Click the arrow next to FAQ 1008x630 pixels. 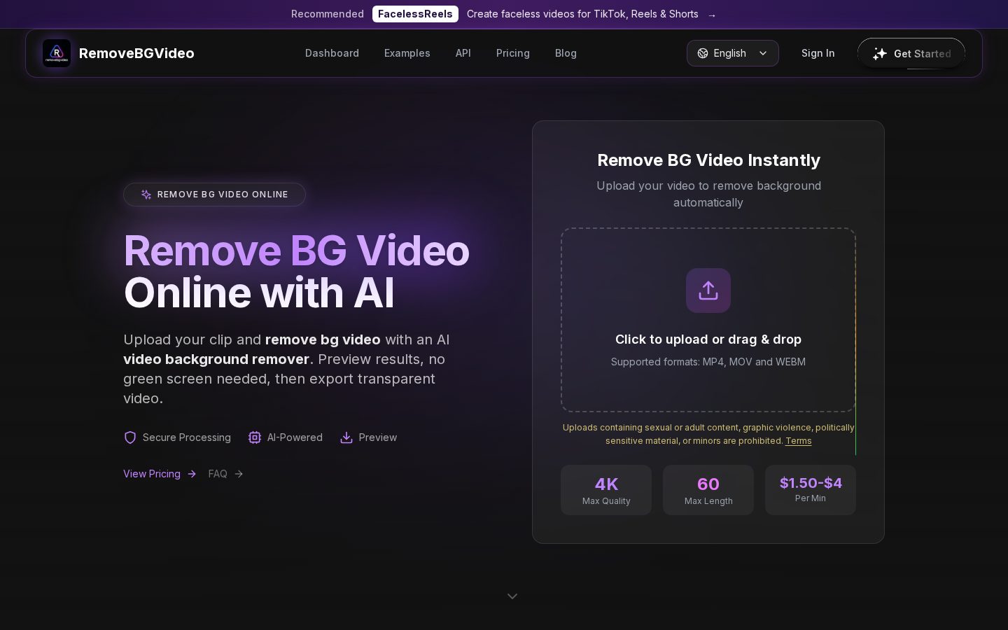coord(239,474)
